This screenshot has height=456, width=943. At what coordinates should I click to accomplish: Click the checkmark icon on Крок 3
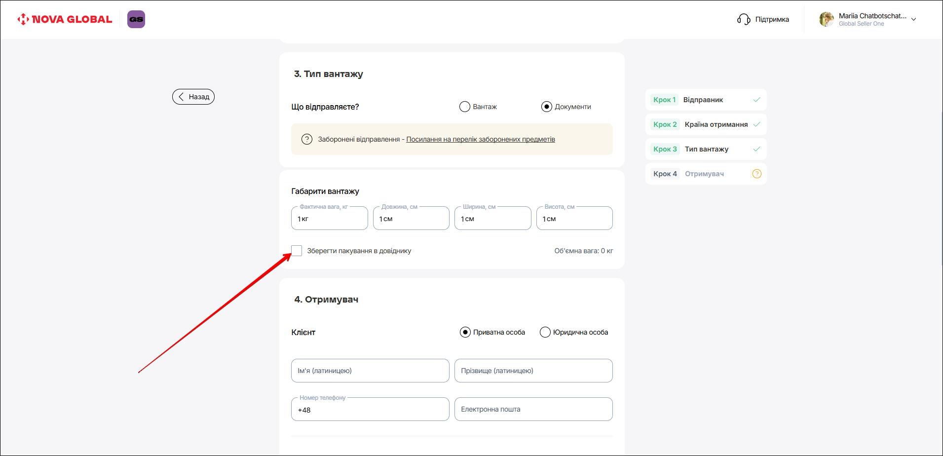(756, 149)
